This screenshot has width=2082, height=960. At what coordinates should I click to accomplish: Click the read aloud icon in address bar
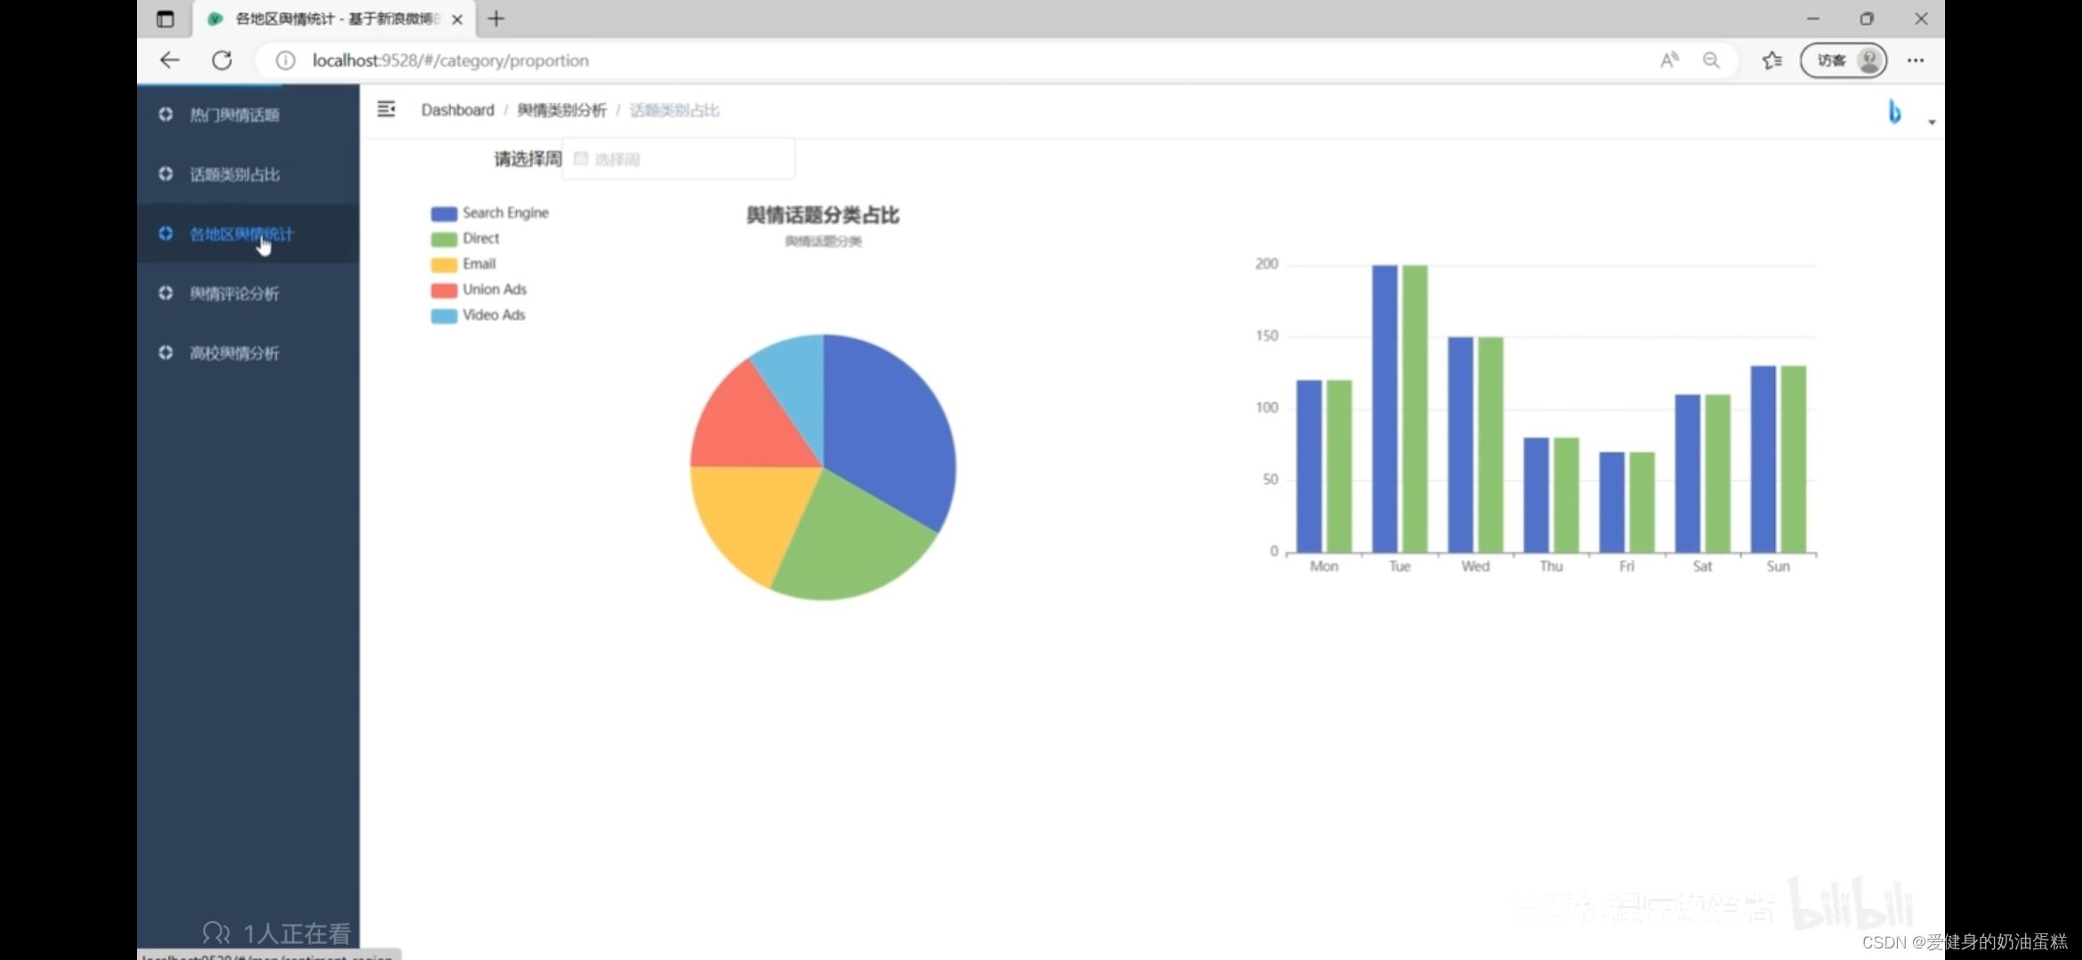pos(1668,60)
